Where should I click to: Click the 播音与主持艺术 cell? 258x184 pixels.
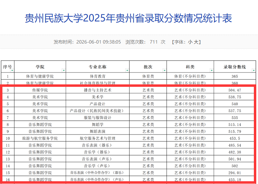tap(98, 90)
